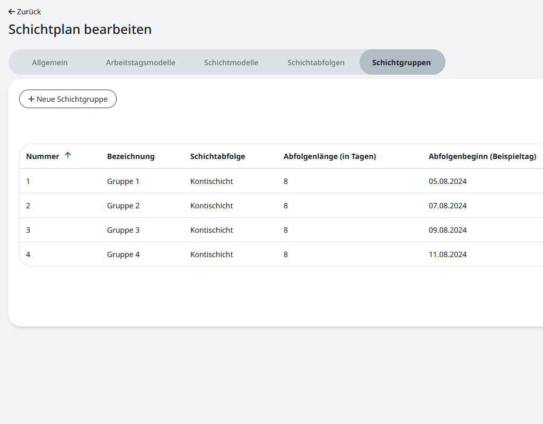Click the date 05.08.2024 in first row
Screen dimensions: 543x424
pos(448,181)
